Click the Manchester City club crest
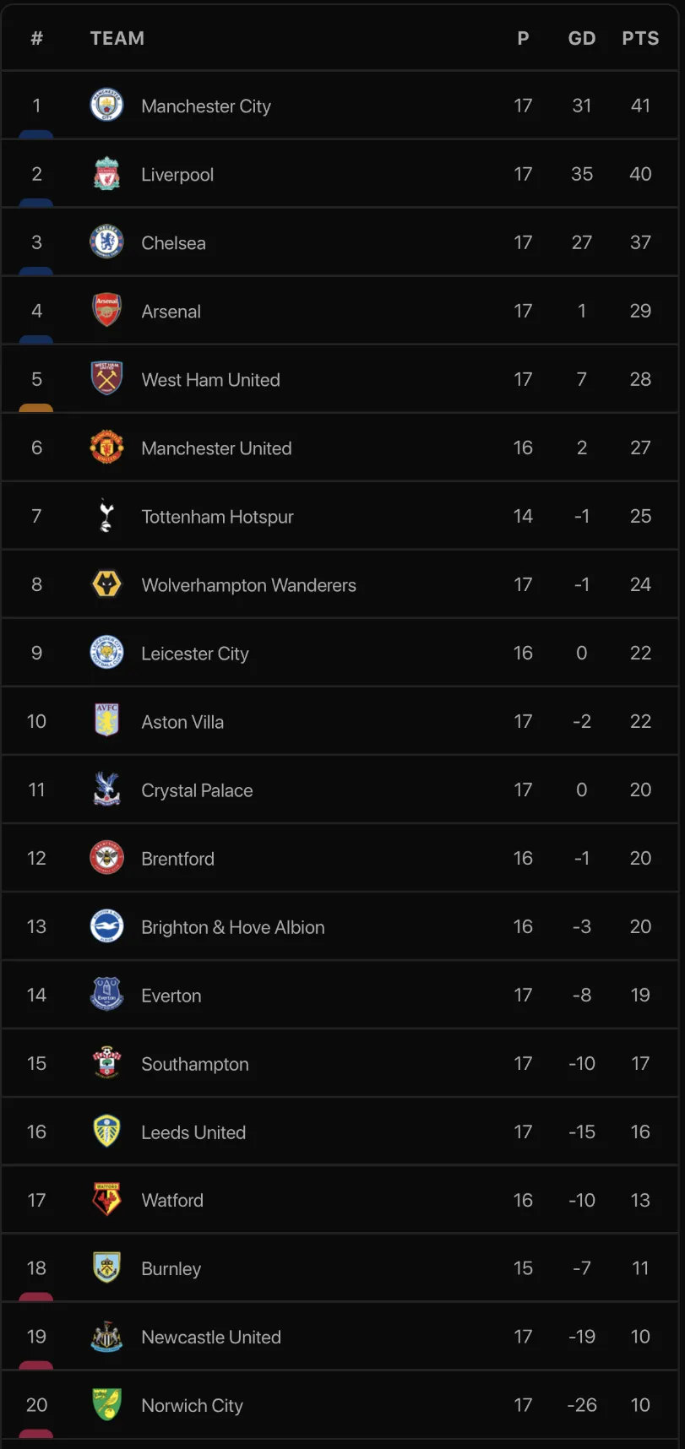This screenshot has width=685, height=1449. (106, 106)
